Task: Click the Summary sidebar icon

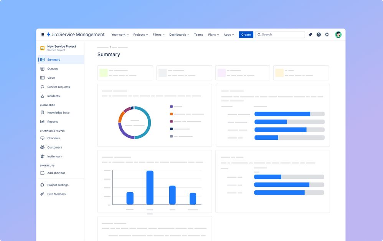Action: click(x=42, y=59)
